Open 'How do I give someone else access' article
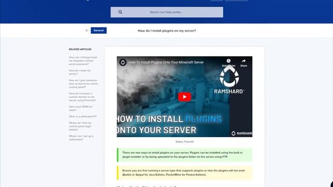 pos(83,84)
